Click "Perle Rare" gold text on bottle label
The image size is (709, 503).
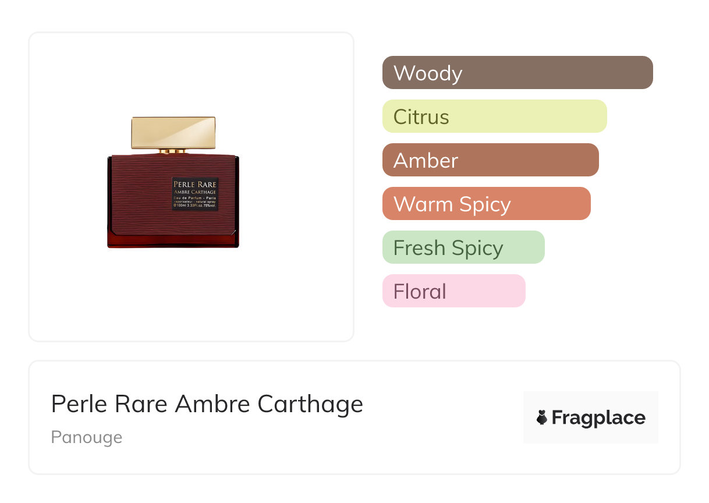(x=195, y=185)
